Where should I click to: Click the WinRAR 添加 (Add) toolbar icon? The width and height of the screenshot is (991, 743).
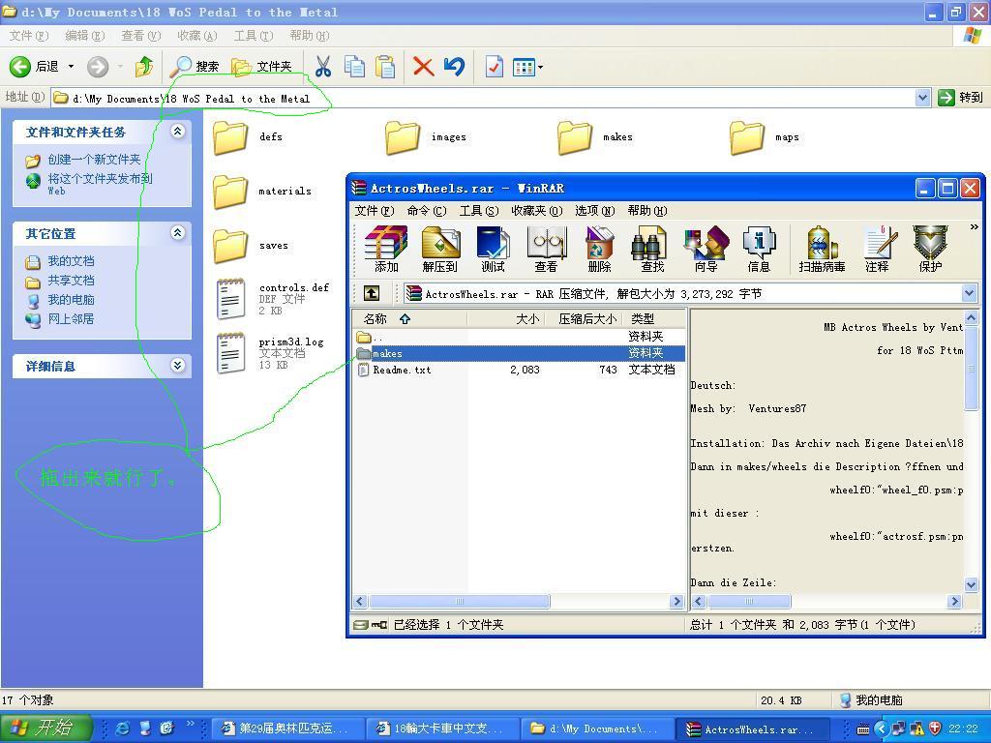tap(385, 249)
